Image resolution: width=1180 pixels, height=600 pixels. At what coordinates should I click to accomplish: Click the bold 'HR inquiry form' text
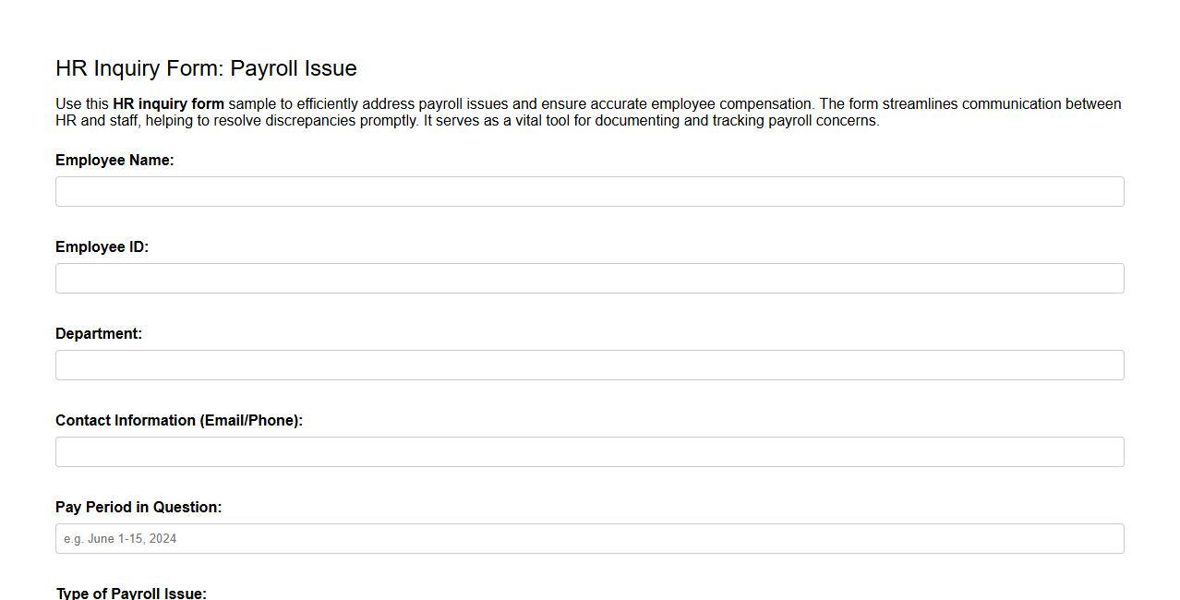pos(168,103)
